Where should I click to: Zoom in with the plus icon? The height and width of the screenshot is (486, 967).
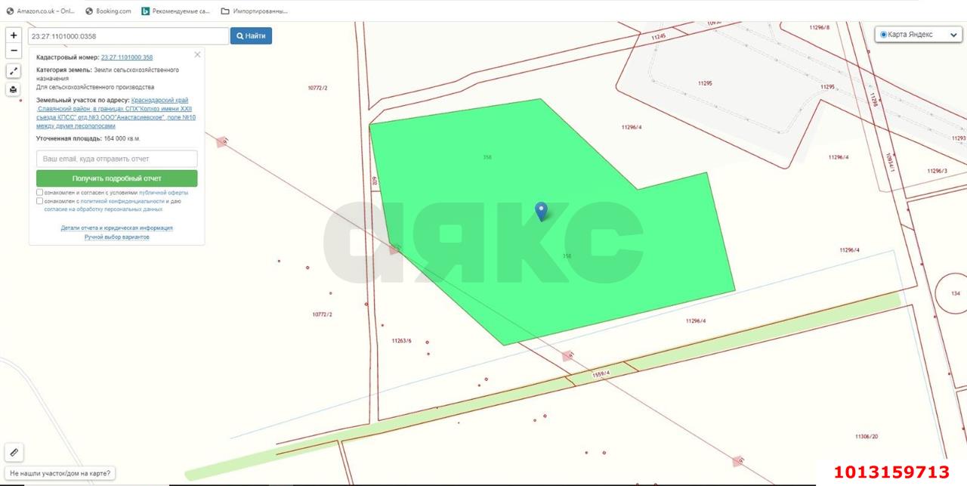[13, 34]
